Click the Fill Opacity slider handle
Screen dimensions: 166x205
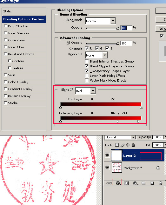pyautogui.click(x=118, y=43)
